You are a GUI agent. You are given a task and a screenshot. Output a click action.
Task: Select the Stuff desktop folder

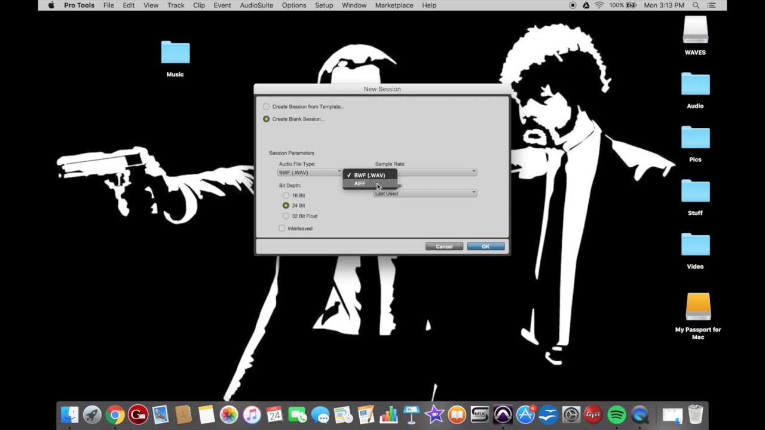(x=695, y=198)
